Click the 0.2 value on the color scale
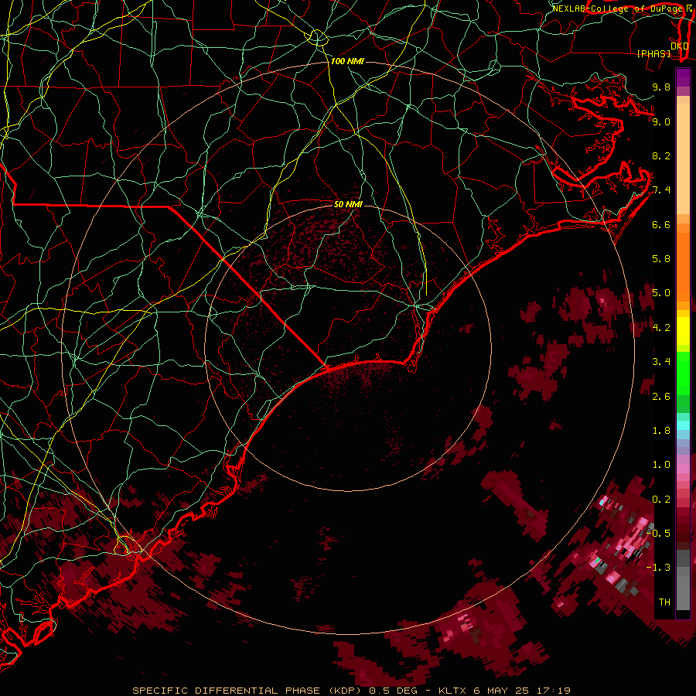 click(661, 500)
